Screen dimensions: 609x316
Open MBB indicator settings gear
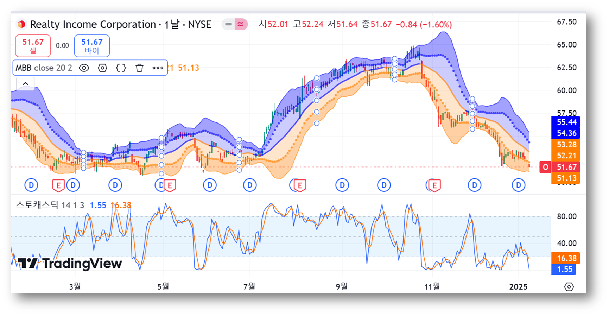tap(102, 68)
